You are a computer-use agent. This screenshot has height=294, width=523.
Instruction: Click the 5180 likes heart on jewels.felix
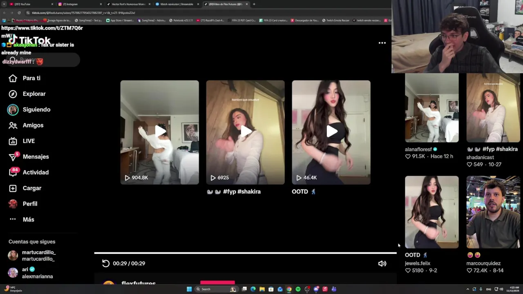coord(407,270)
